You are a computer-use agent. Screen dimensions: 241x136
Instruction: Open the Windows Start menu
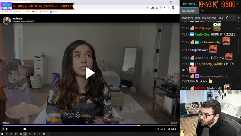click(x=2, y=134)
